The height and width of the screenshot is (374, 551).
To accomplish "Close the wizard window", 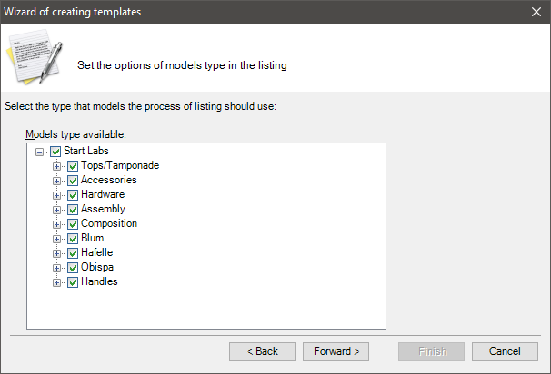I will 536,12.
